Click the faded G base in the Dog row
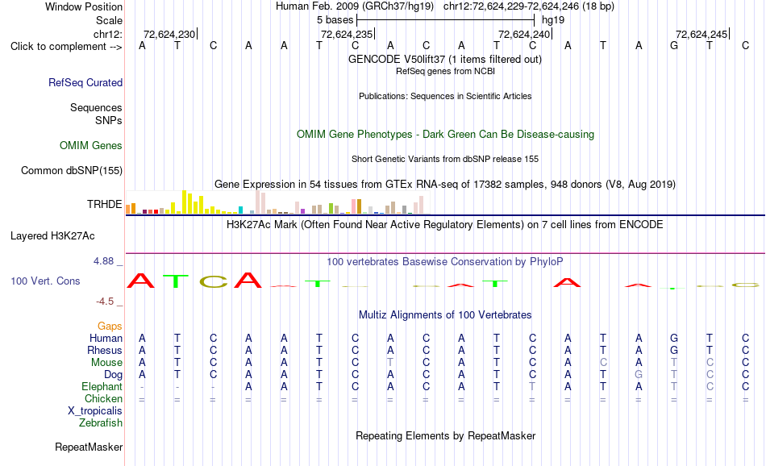Screen dimensions: 766x466 tap(639, 375)
